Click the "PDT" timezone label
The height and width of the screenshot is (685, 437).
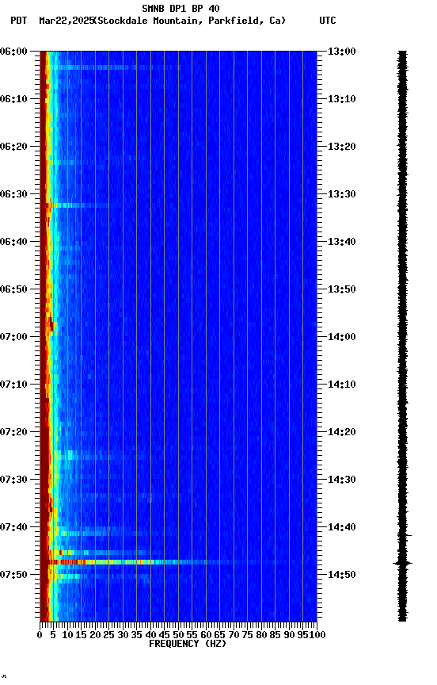coord(19,21)
